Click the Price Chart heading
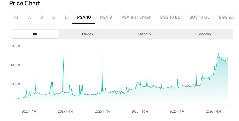This screenshot has width=239, height=121. coord(25,3)
